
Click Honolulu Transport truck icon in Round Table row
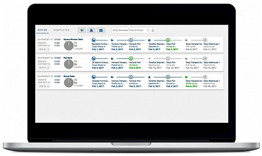[112, 77]
